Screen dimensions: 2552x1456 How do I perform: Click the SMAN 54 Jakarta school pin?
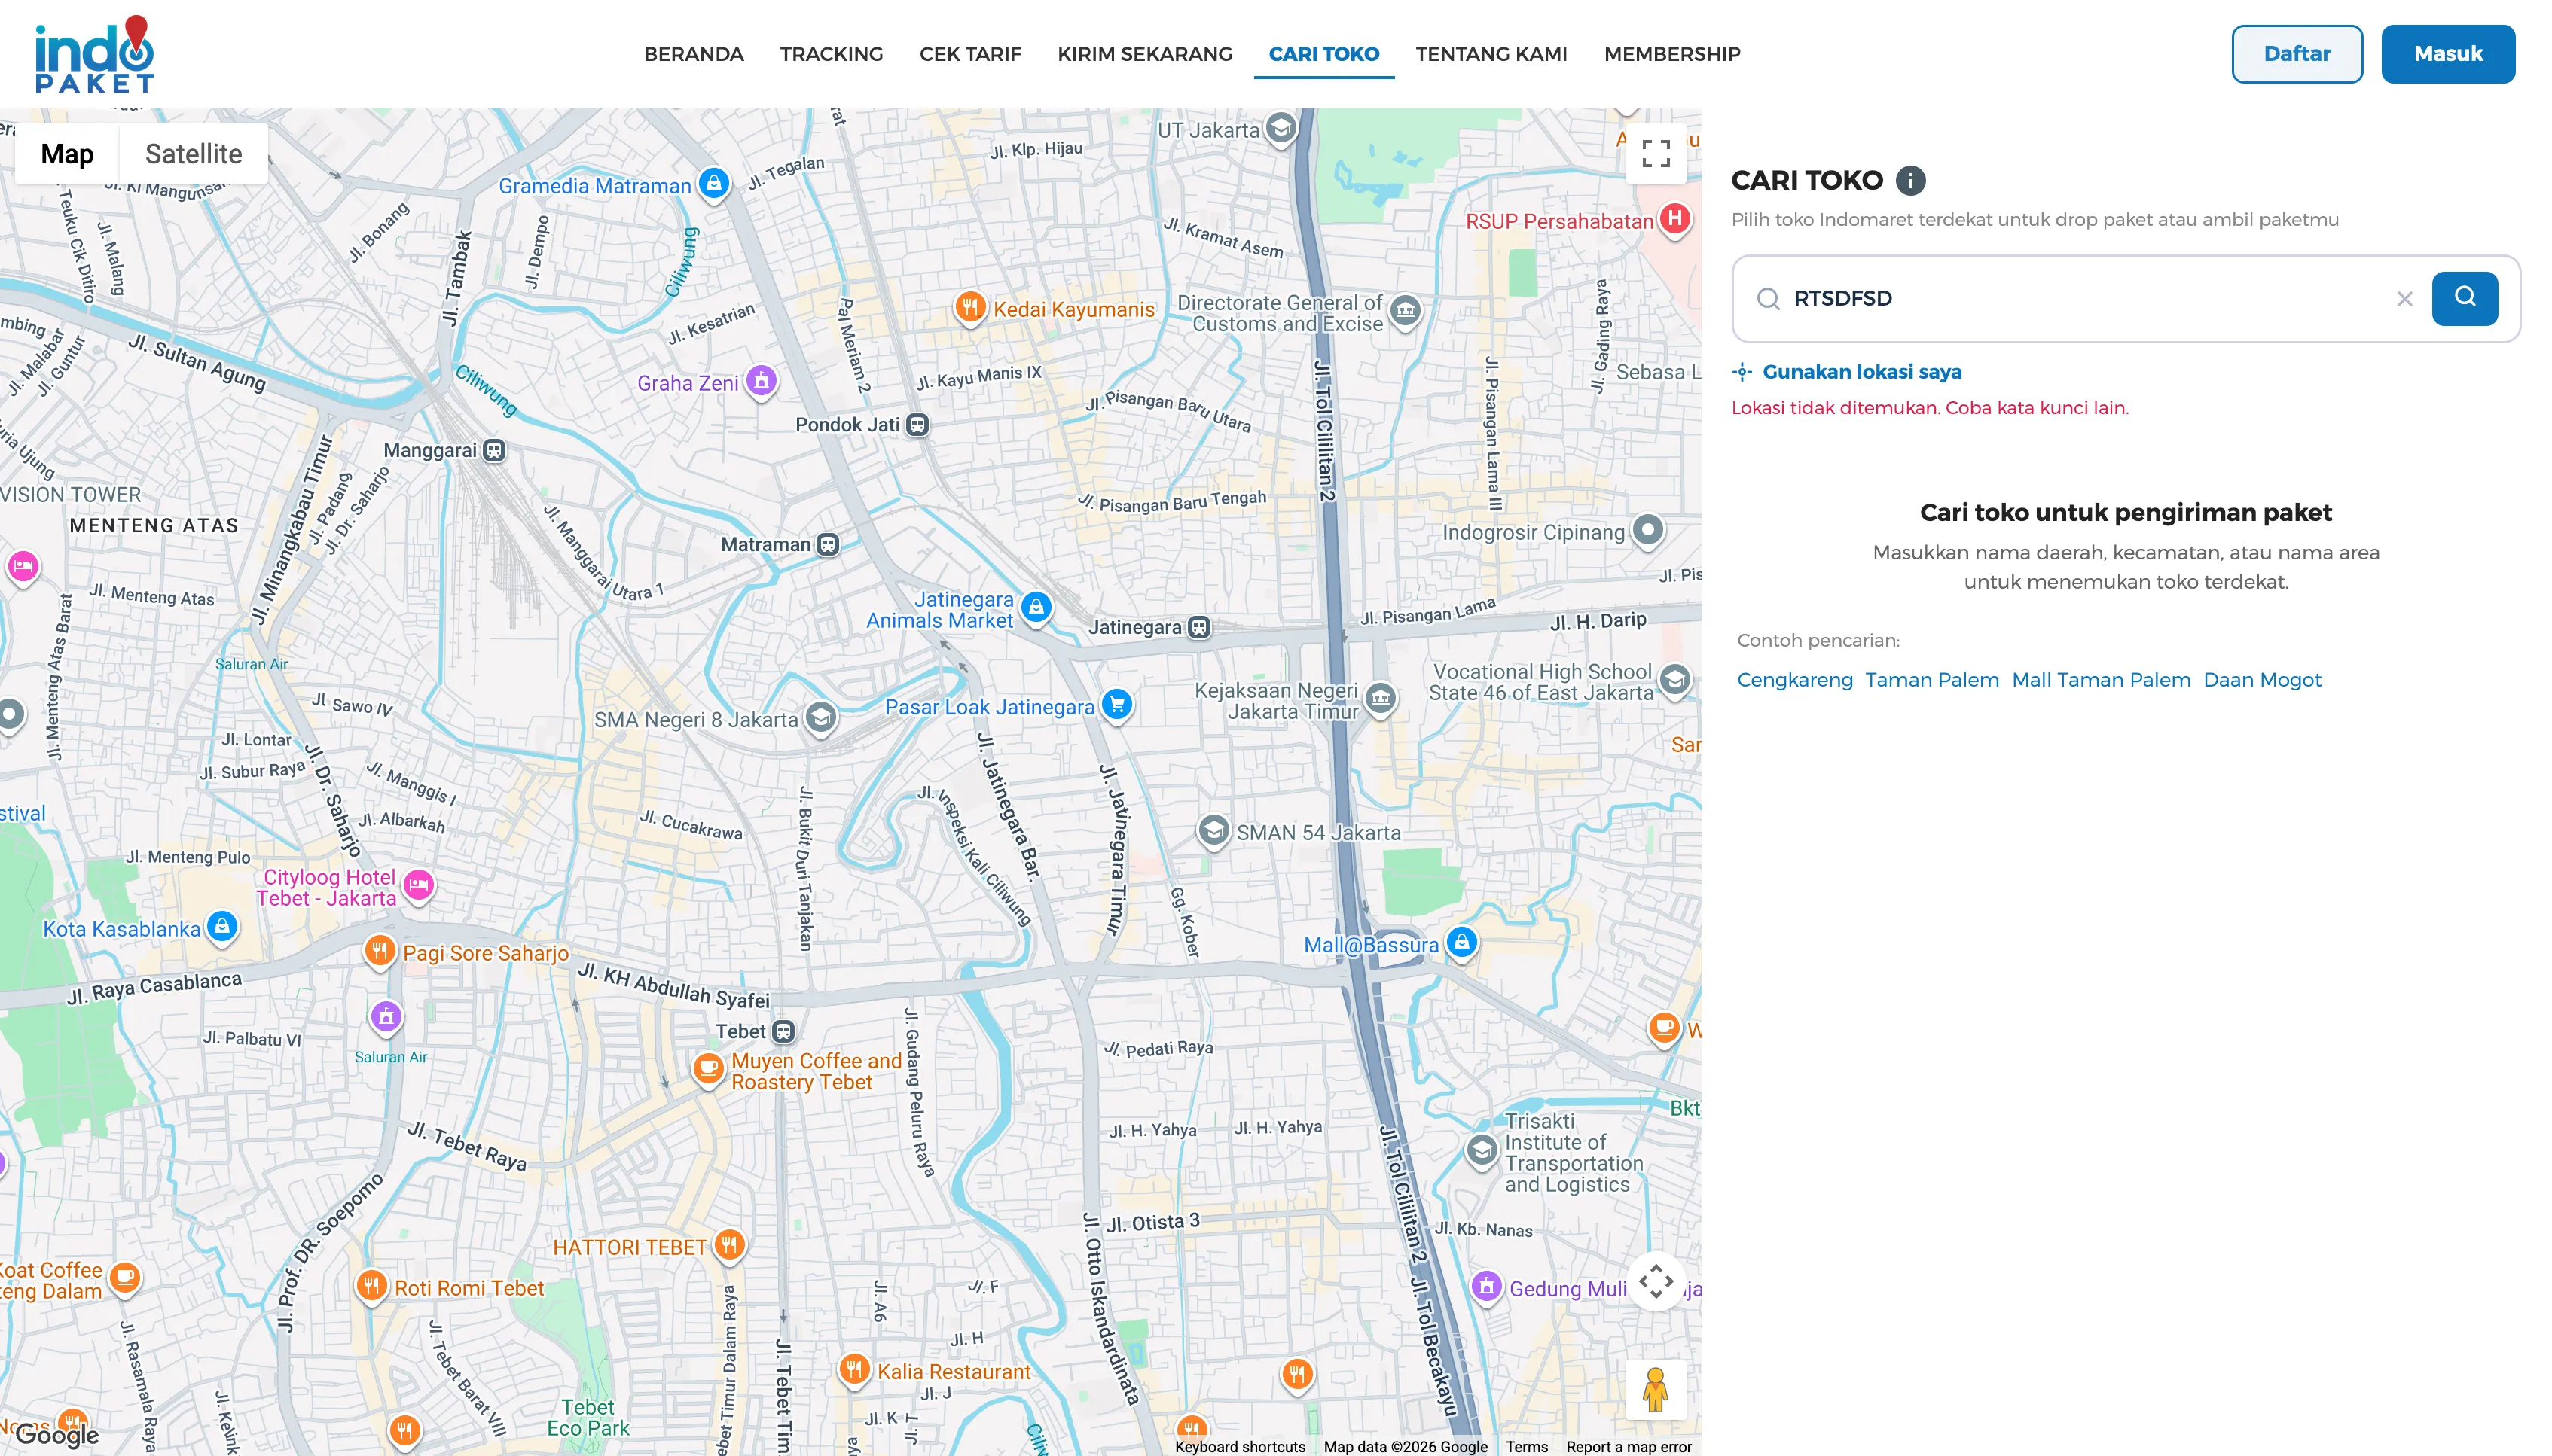pyautogui.click(x=1213, y=831)
